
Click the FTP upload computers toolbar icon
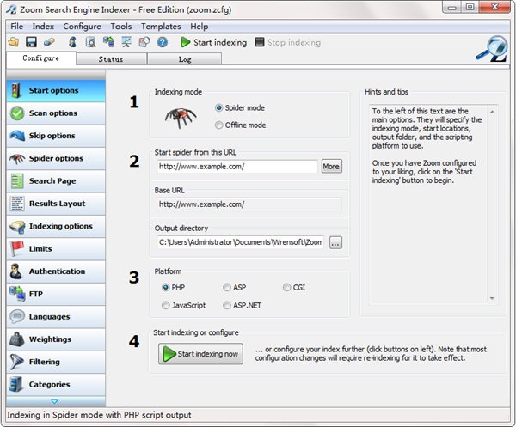108,42
